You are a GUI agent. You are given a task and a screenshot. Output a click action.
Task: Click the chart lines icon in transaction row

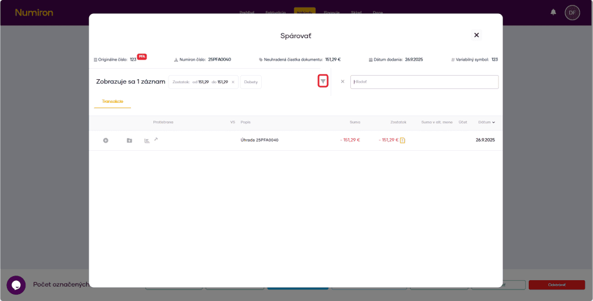point(147,140)
